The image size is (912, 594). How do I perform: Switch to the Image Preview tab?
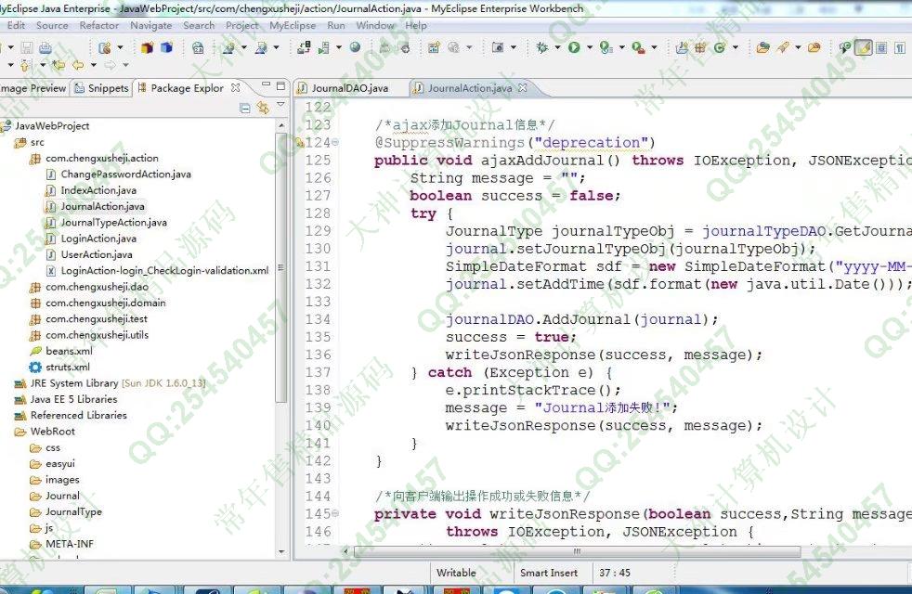click(33, 88)
